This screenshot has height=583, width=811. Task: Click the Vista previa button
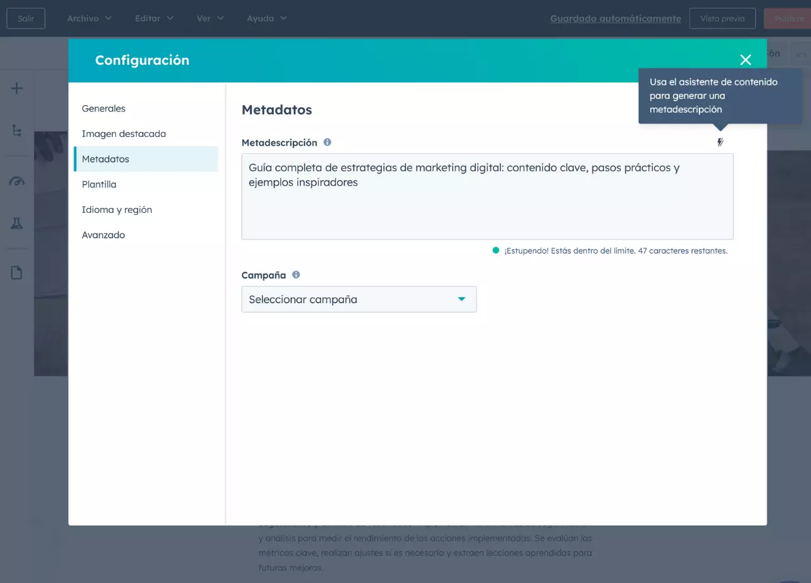pos(722,18)
